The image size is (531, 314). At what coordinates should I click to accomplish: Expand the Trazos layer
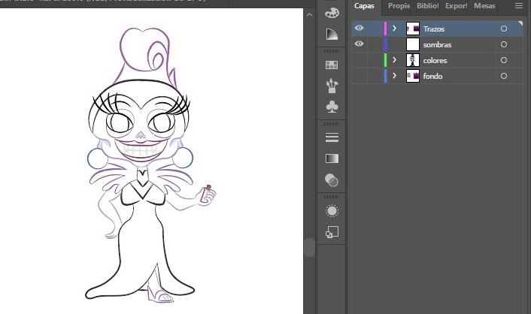(x=395, y=29)
